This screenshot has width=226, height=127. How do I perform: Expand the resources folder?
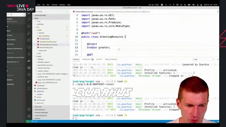[x=42, y=50]
